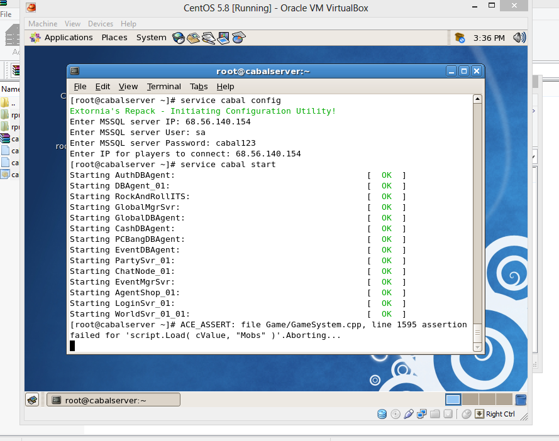559x441 pixels.
Task: Click the VirtualBox video capture status icon
Action: pos(448,414)
